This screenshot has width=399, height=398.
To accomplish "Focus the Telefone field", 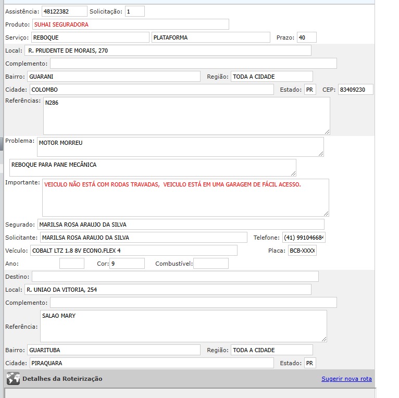I will click(304, 238).
